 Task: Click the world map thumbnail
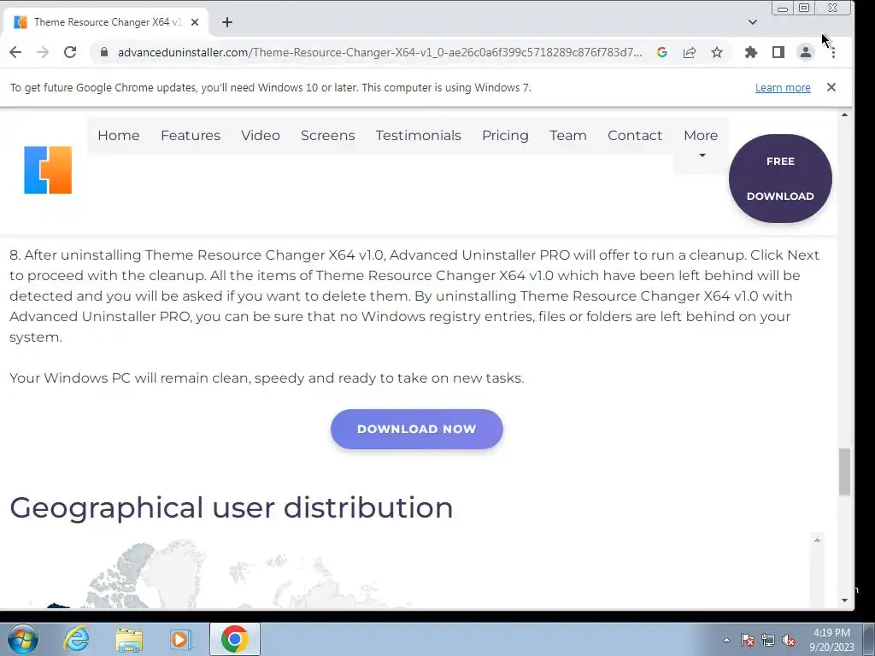[x=223, y=573]
